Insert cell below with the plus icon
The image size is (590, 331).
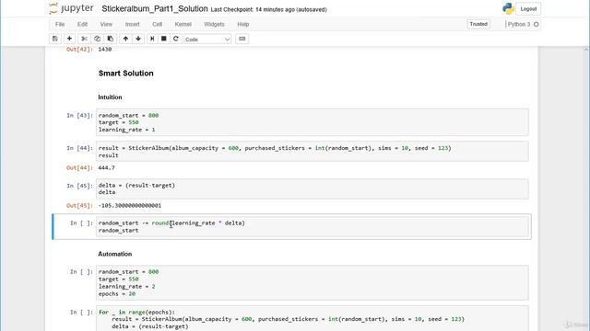69,39
